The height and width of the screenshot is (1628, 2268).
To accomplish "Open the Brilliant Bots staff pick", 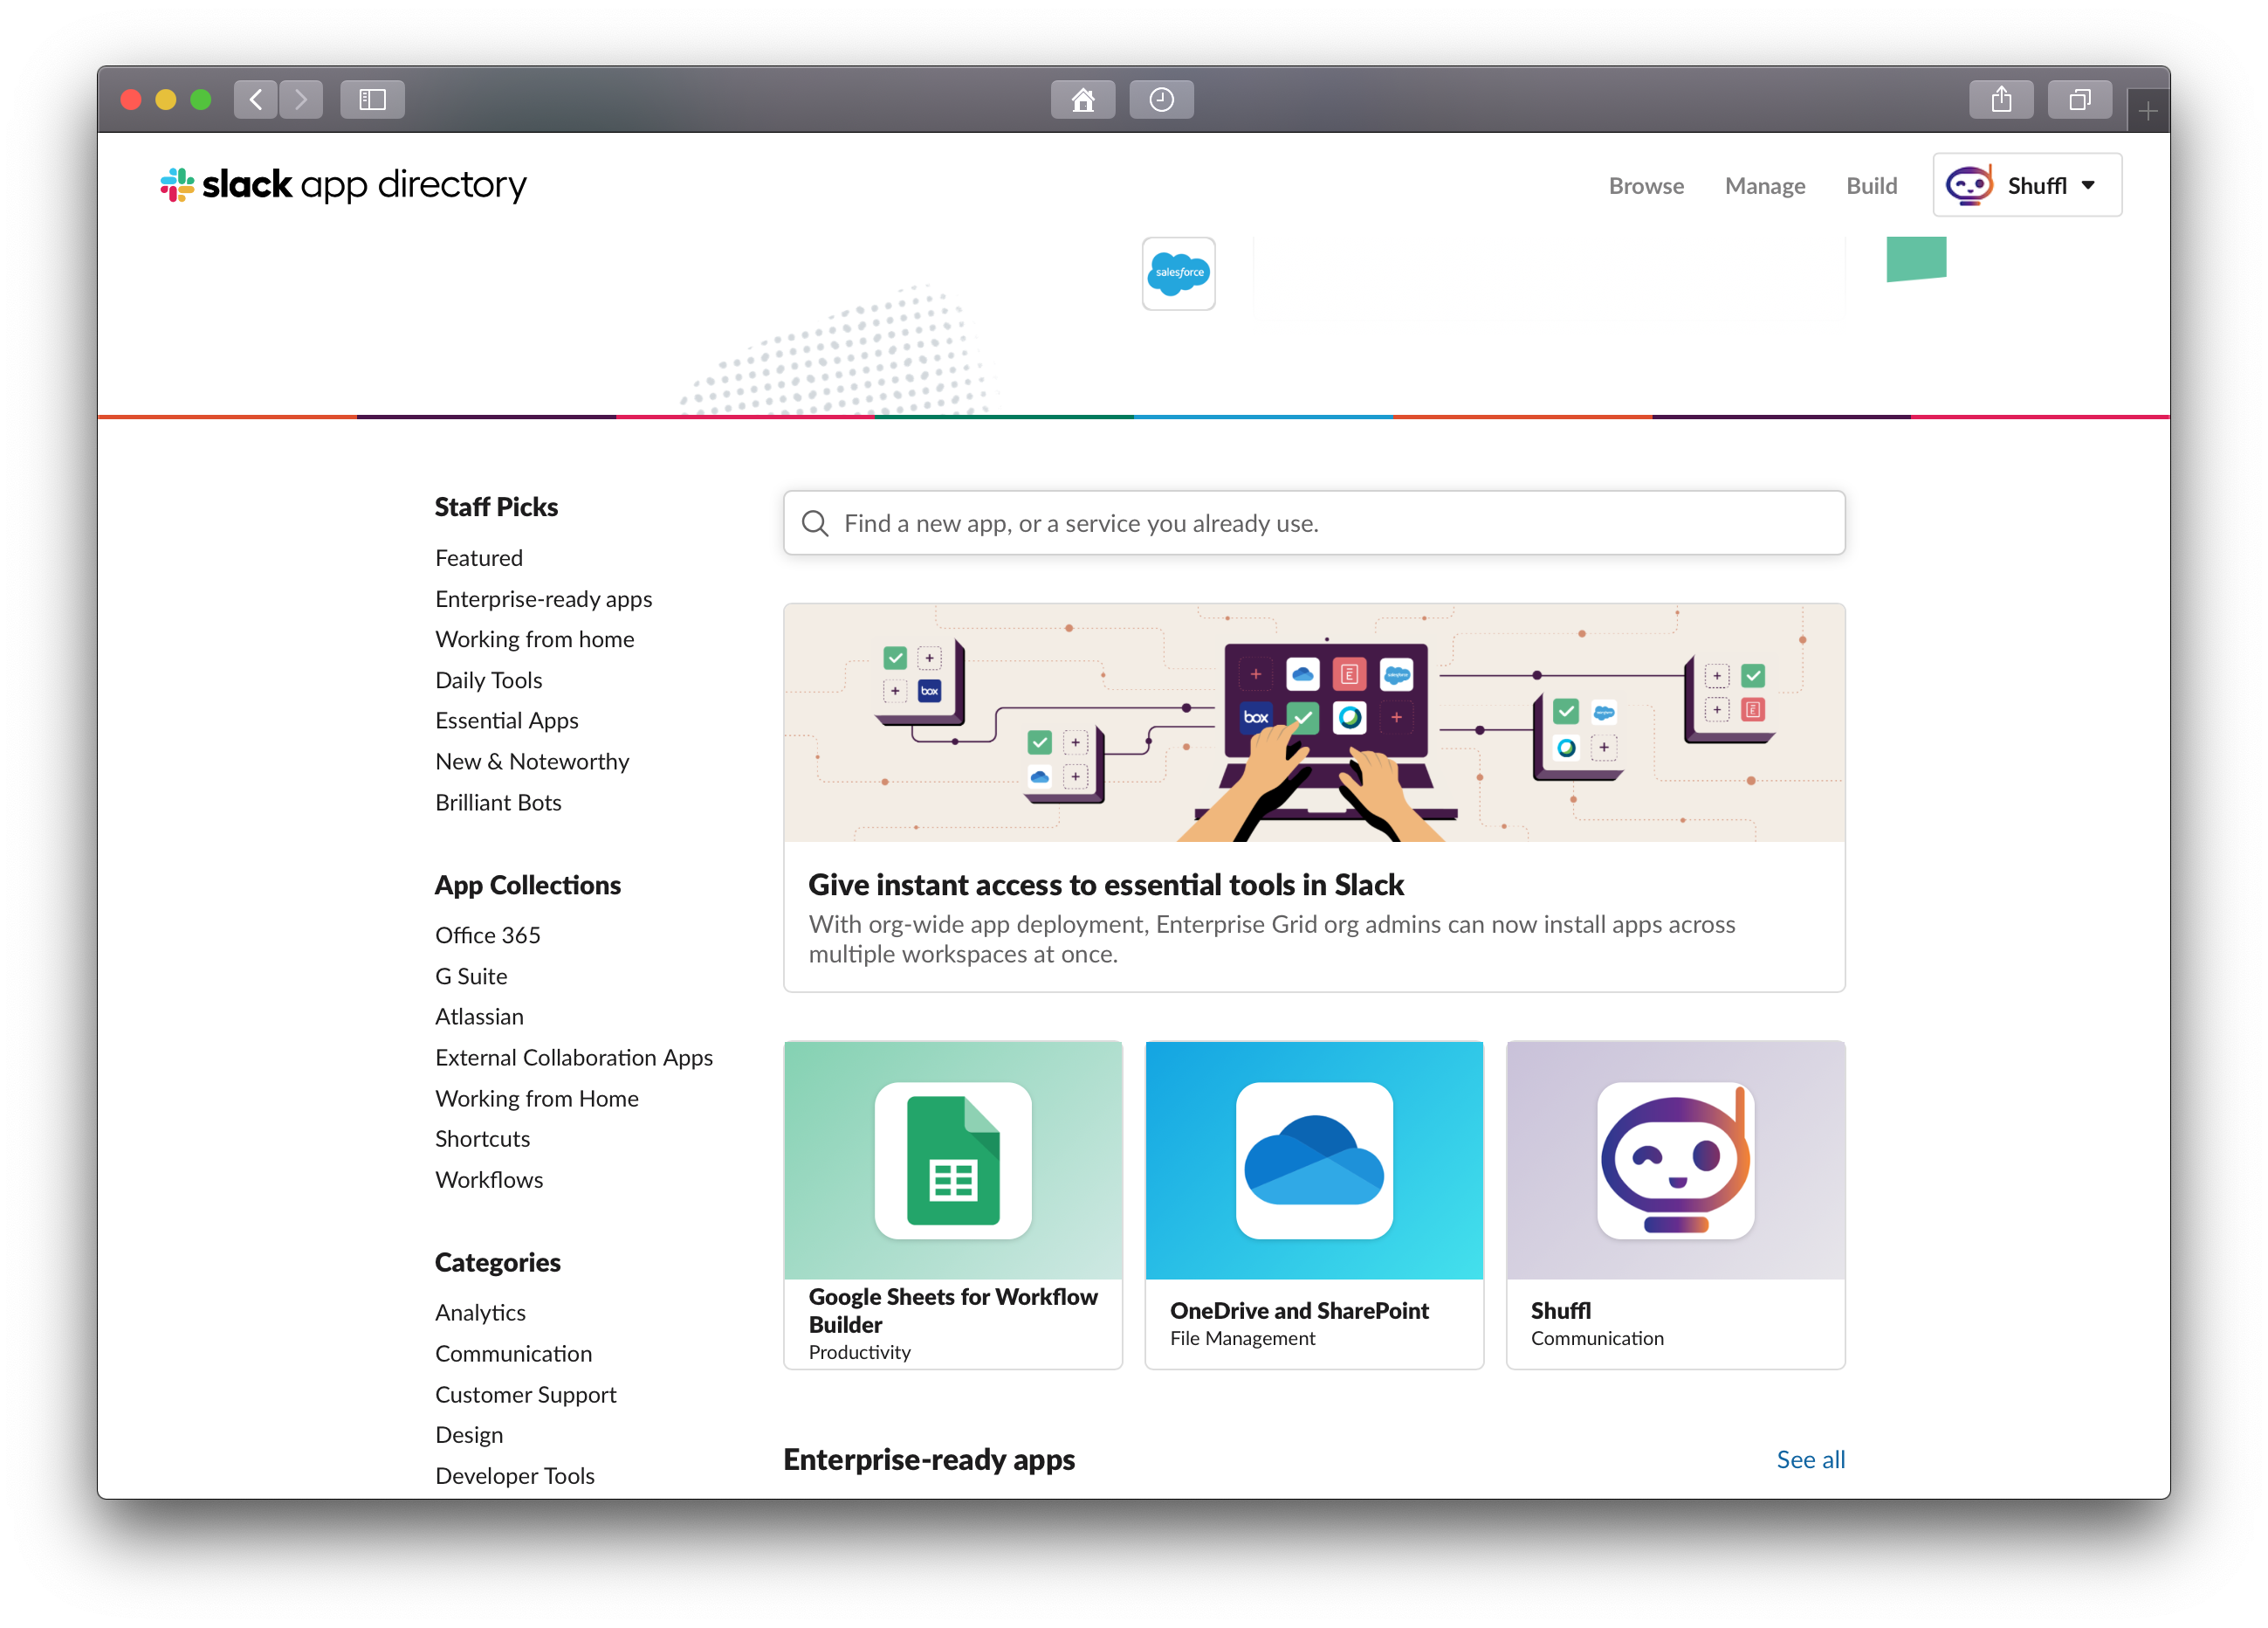I will tap(498, 803).
